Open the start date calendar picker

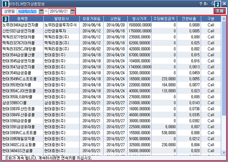(41, 11)
